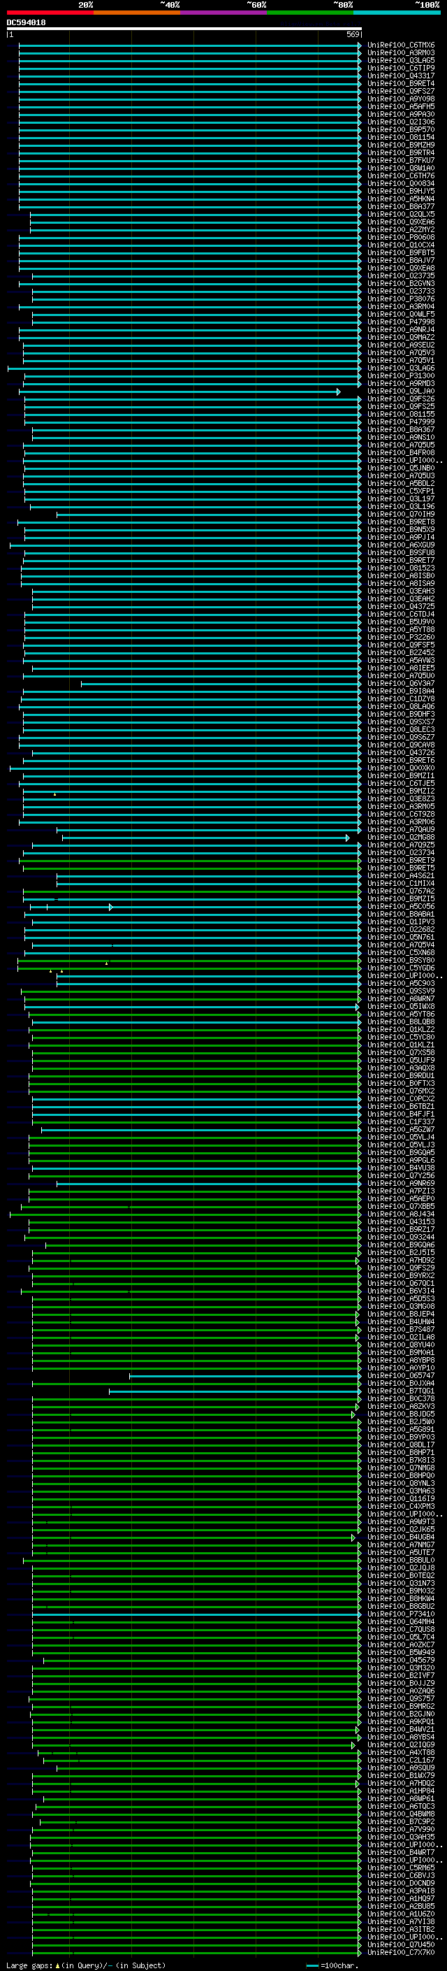Click the green ~80% identity color band
This screenshot has height=1971, width=447.
[x=310, y=13]
